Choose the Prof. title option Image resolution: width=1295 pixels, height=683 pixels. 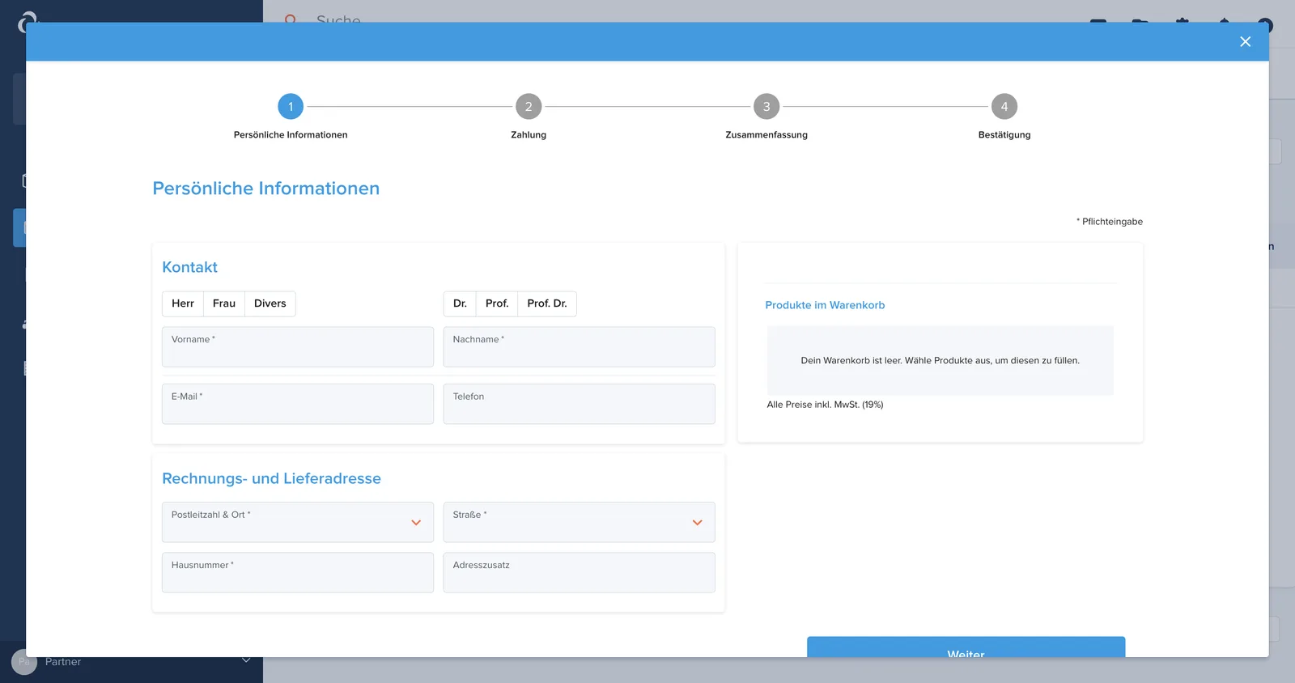pyautogui.click(x=497, y=303)
